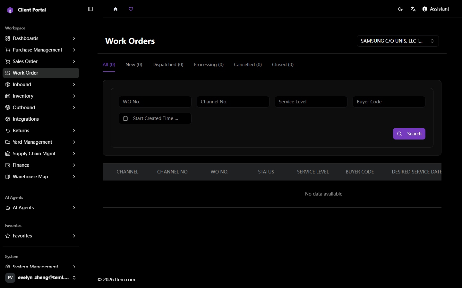
Task: Focus the Channel No. input field
Action: pyautogui.click(x=233, y=102)
